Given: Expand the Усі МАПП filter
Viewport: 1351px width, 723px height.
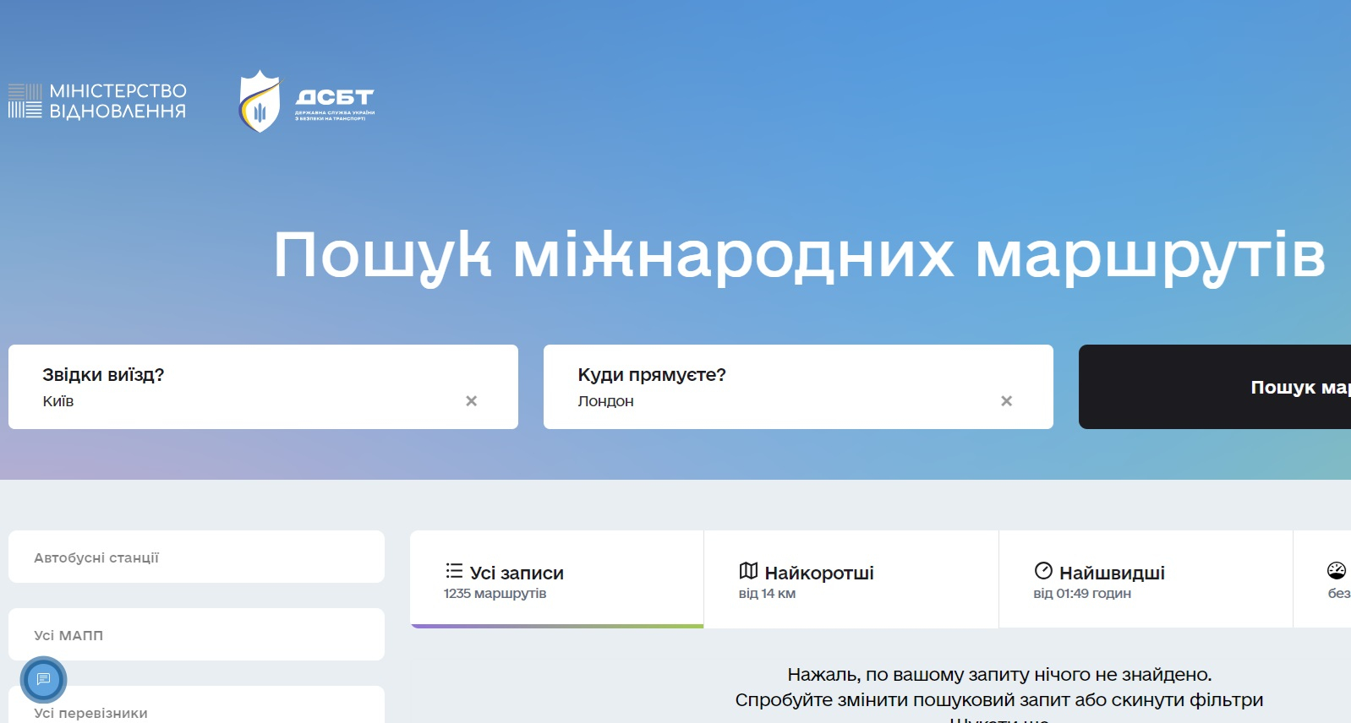Looking at the screenshot, I should (196, 634).
